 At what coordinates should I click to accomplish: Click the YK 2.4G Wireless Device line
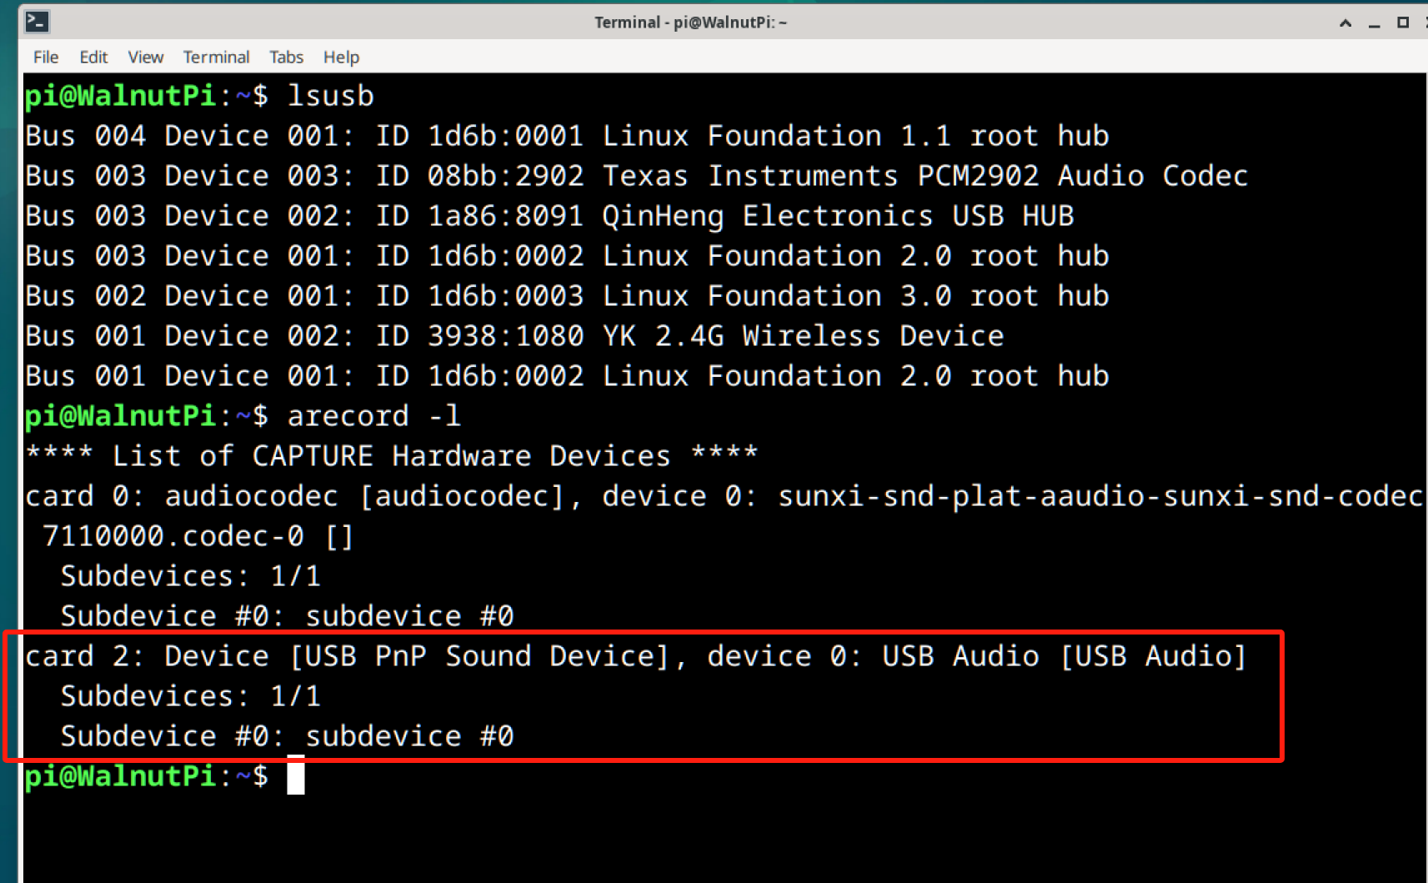(514, 336)
